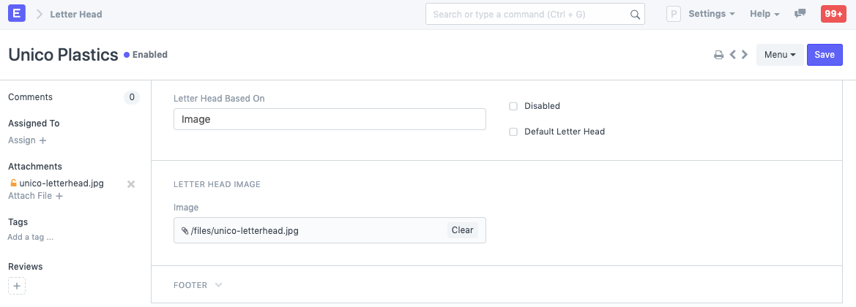
Task: Clear the letter head image file
Action: coord(462,230)
